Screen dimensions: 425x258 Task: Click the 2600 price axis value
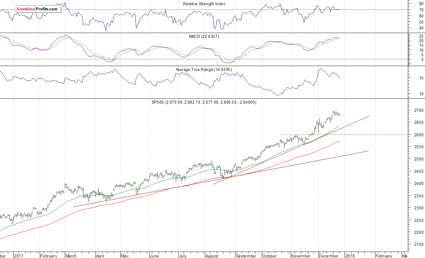point(419,135)
